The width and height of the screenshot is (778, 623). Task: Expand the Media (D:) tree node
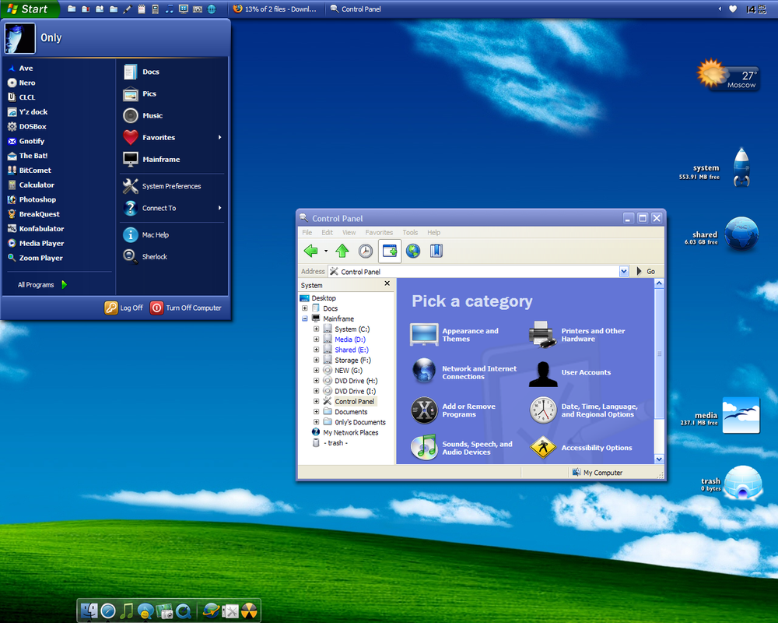316,340
